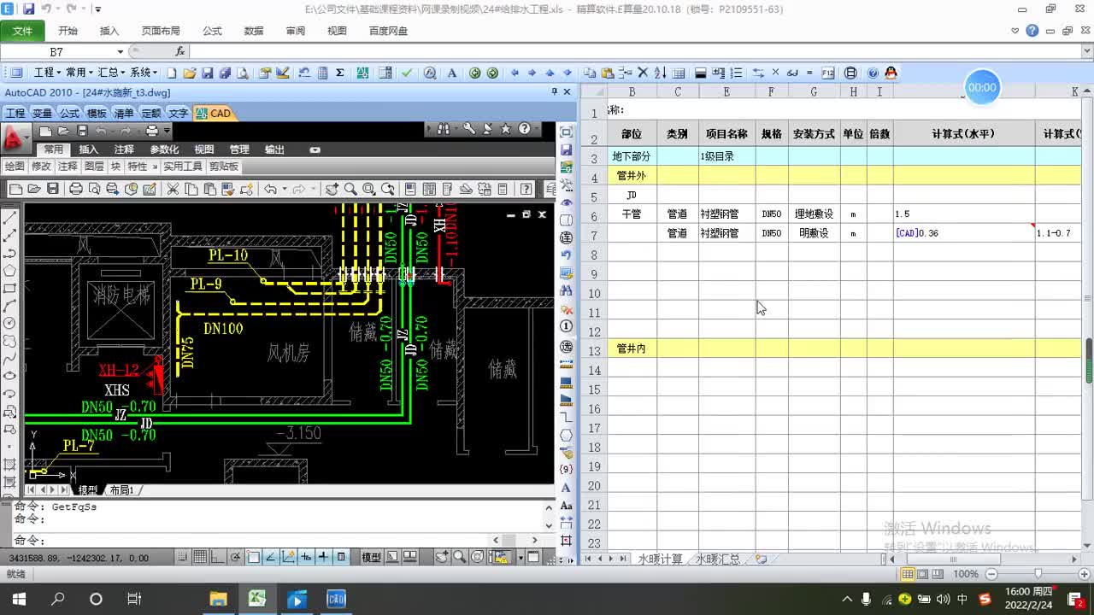Click the undo arrow in AutoCAD toolbar

270,189
